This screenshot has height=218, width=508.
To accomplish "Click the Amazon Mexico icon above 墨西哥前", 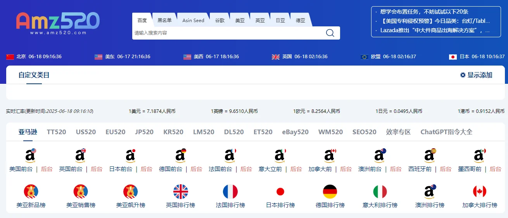I will 480,155.
